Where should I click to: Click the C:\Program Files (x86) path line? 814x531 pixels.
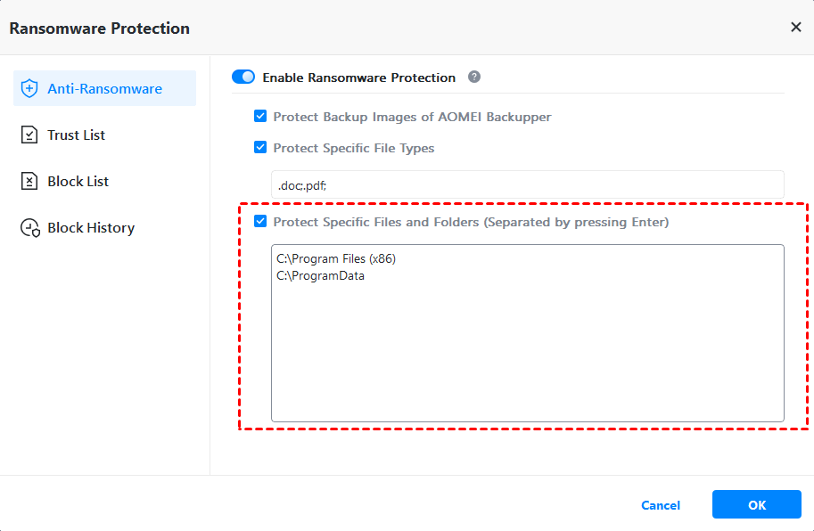[x=336, y=259]
